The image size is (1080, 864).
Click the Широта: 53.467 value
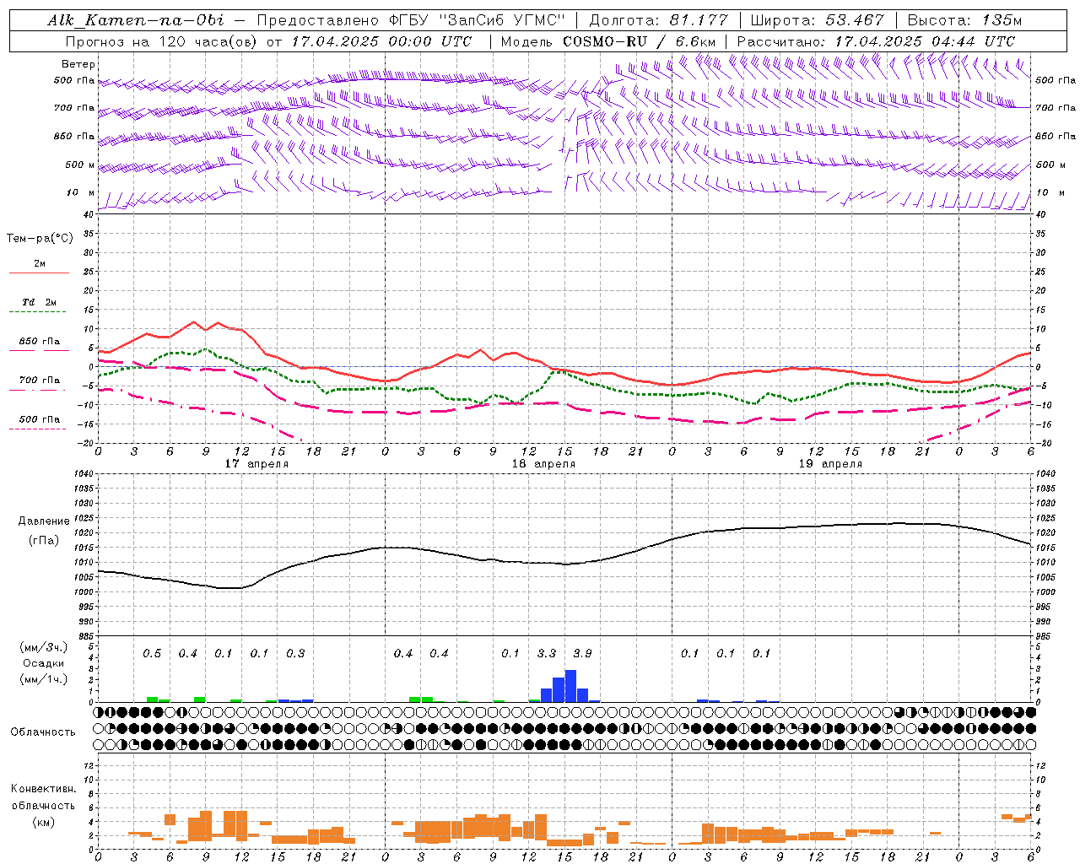coord(817,20)
